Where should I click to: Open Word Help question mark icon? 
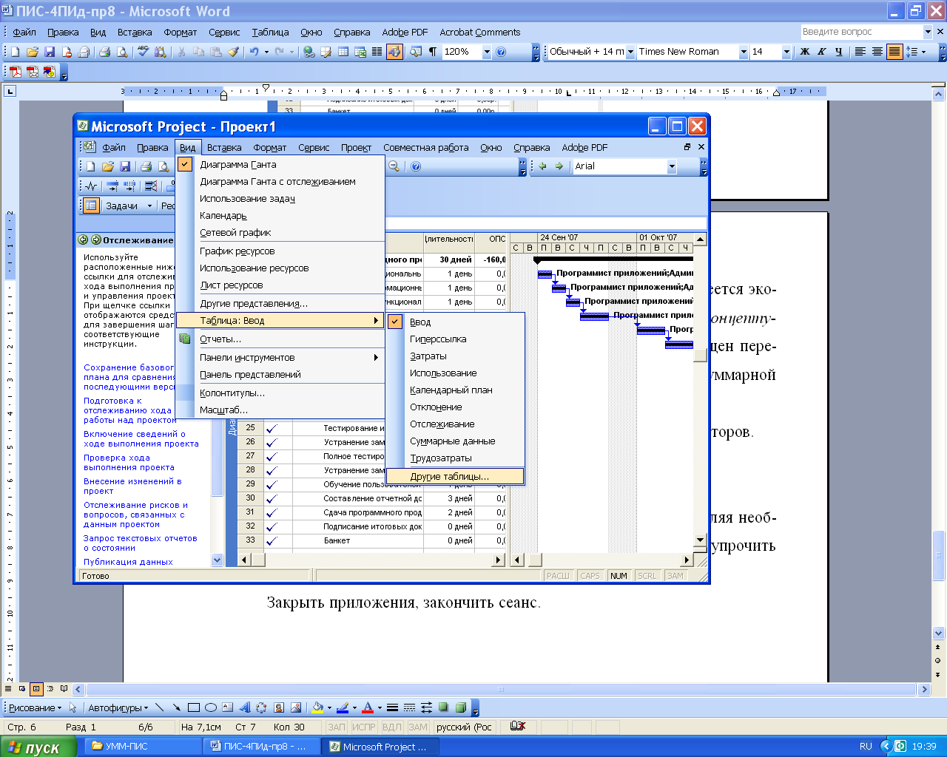pyautogui.click(x=501, y=52)
